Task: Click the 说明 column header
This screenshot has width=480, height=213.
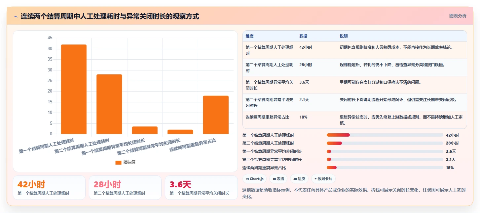Action: (x=344, y=36)
